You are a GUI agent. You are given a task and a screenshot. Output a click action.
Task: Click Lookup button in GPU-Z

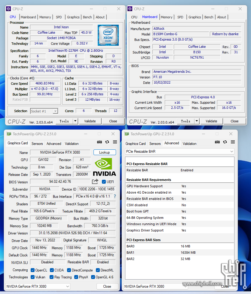tap(105, 152)
